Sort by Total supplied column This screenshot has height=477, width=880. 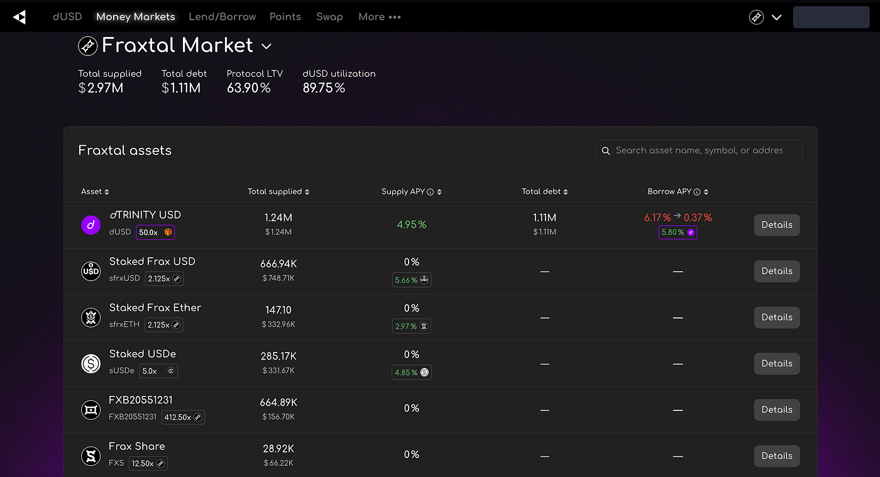click(278, 192)
